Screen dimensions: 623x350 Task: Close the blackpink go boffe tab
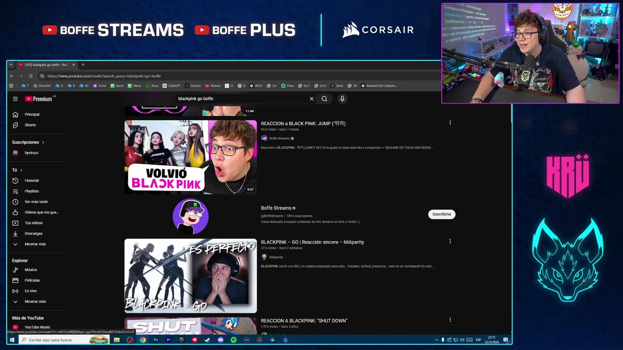pos(73,65)
